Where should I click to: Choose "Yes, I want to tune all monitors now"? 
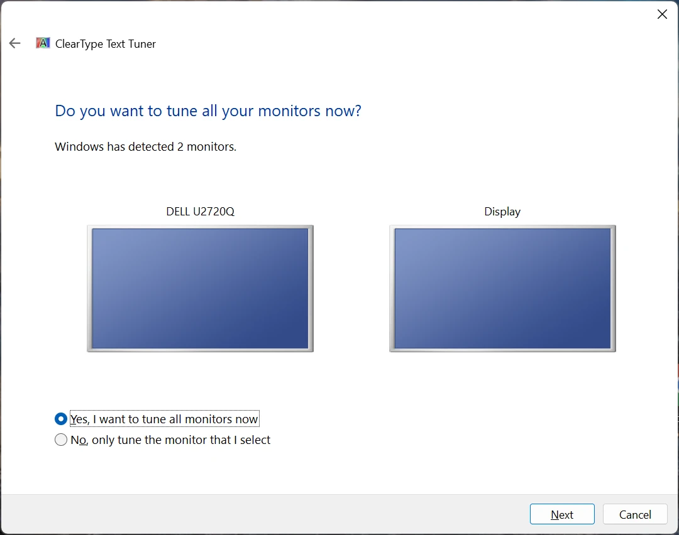point(61,419)
